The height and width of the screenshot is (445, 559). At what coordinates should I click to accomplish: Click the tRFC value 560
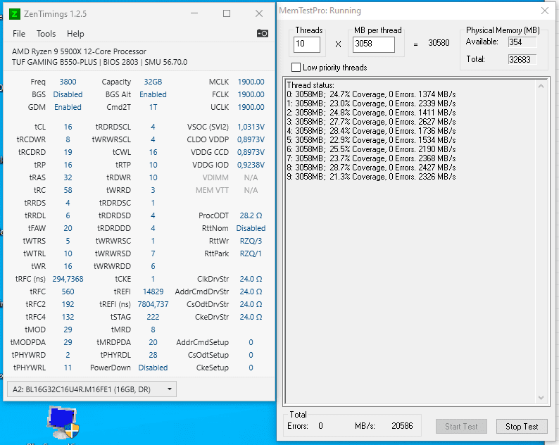[x=68, y=292]
